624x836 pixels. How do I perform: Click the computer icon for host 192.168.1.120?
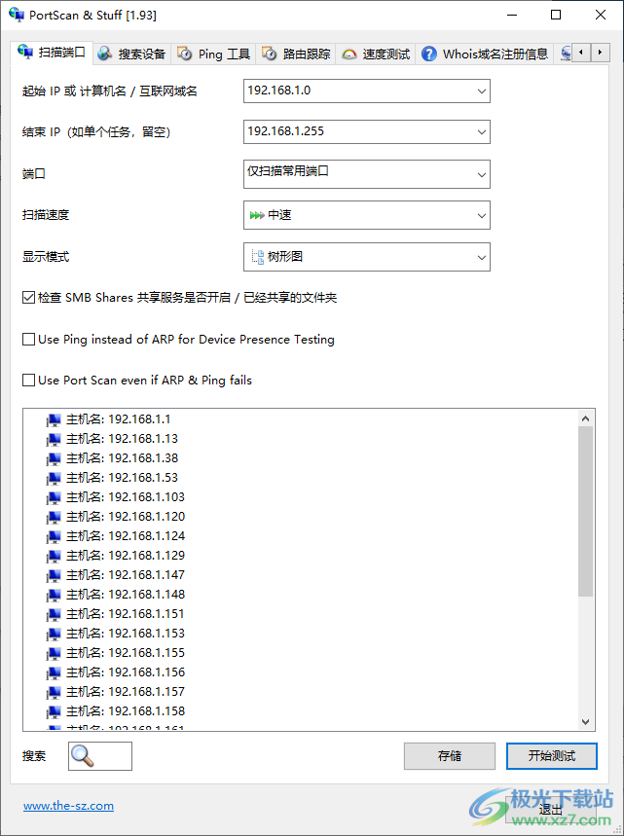54,517
